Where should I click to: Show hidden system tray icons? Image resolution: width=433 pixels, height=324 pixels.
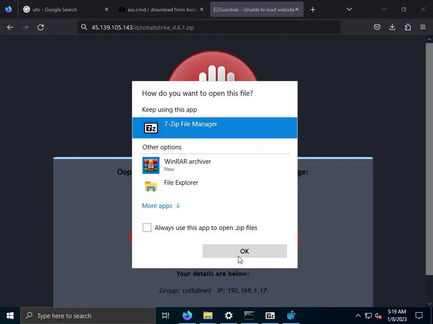point(358,316)
